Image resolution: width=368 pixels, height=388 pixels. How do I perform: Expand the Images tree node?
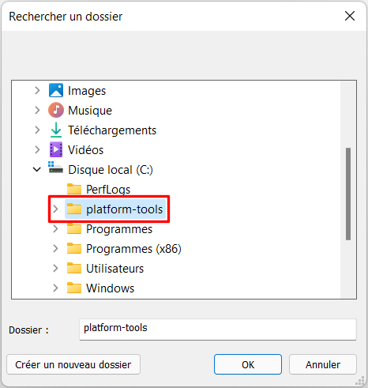(x=37, y=90)
